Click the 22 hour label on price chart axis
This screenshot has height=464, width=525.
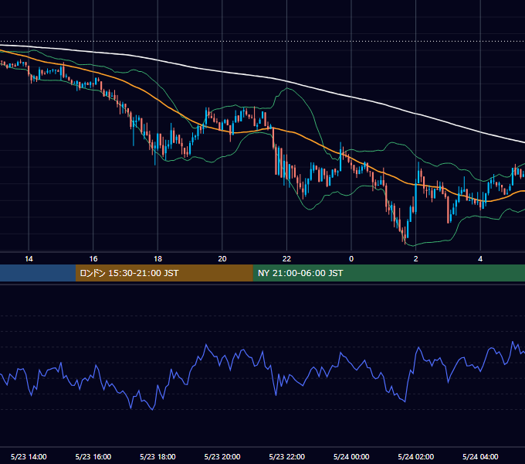[286, 259]
